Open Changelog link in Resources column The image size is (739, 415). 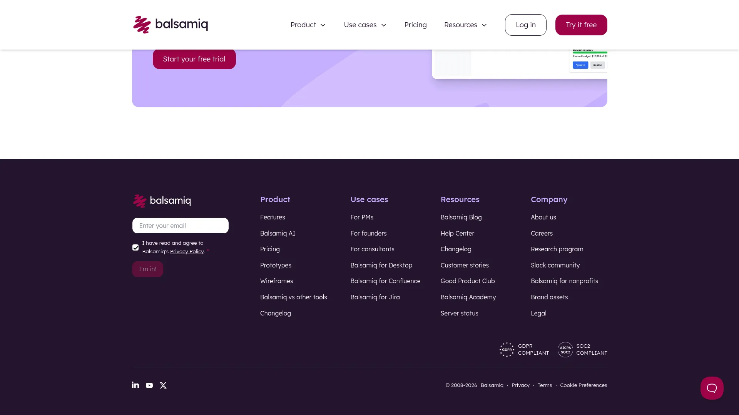pos(456,249)
